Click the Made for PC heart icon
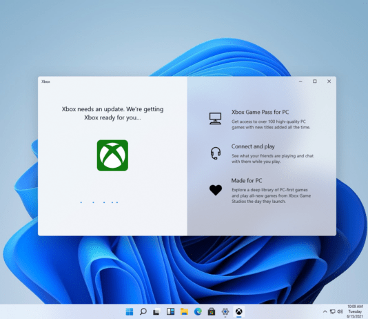Screen dimensions: 368x319 tap(216, 190)
